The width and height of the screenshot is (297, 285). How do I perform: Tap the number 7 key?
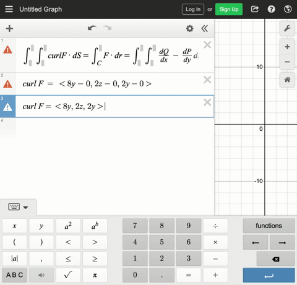(135, 226)
